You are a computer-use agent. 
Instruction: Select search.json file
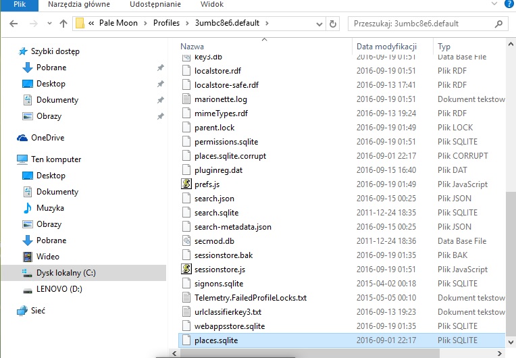point(214,199)
